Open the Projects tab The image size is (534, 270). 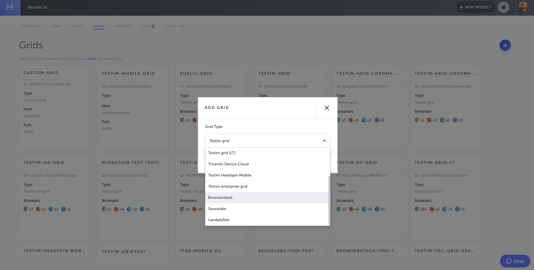point(31,26)
